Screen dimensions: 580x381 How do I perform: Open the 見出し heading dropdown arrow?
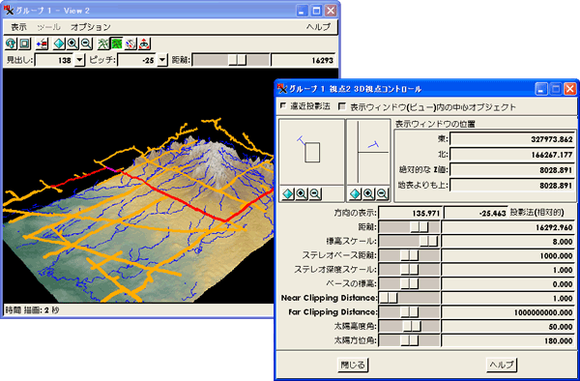[79, 60]
